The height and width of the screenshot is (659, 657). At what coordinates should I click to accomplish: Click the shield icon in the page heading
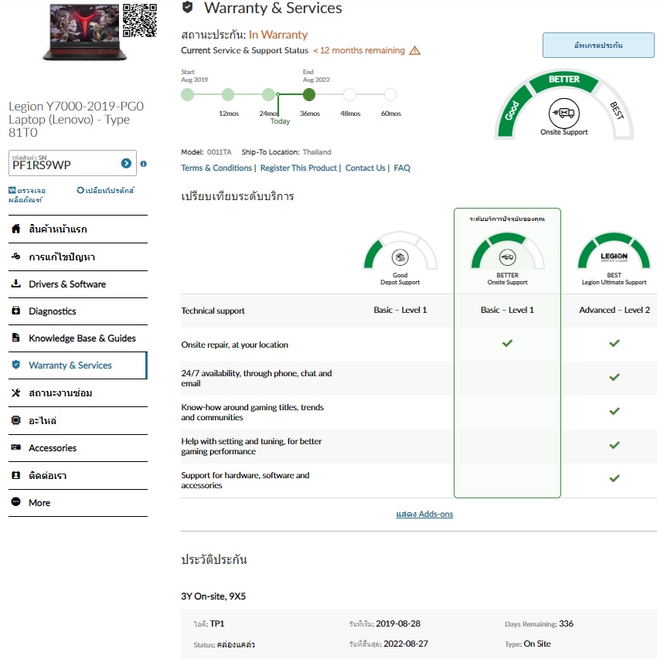point(188,7)
